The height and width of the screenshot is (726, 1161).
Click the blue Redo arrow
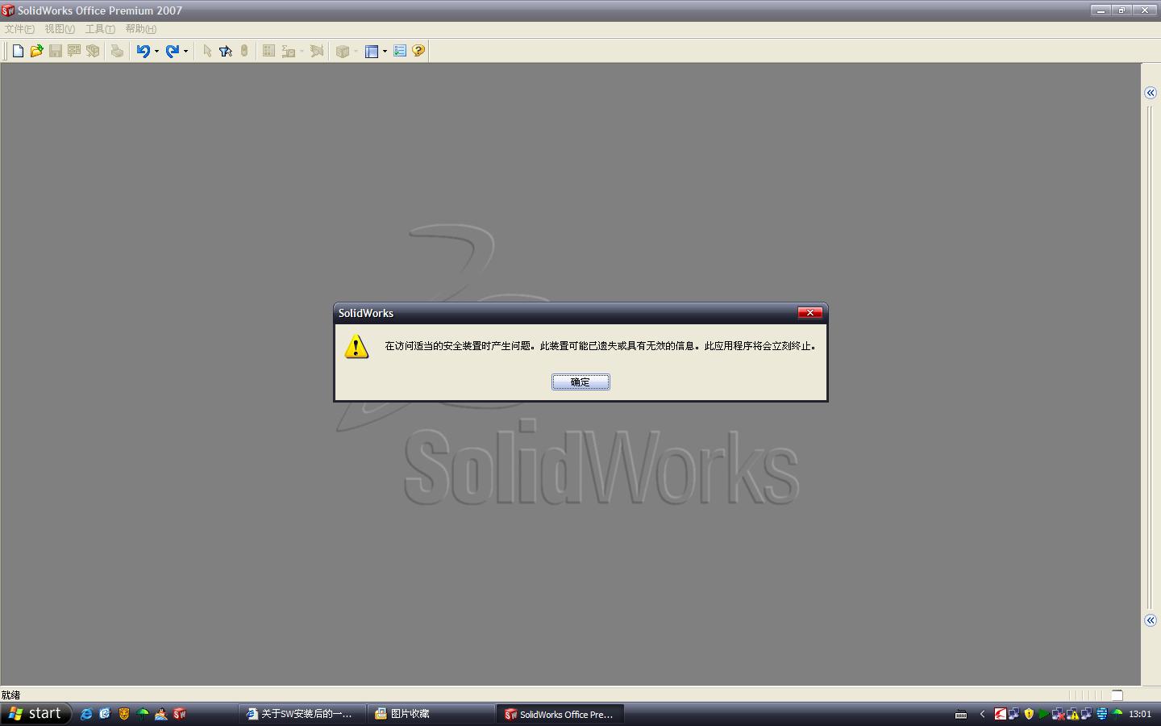click(x=172, y=51)
